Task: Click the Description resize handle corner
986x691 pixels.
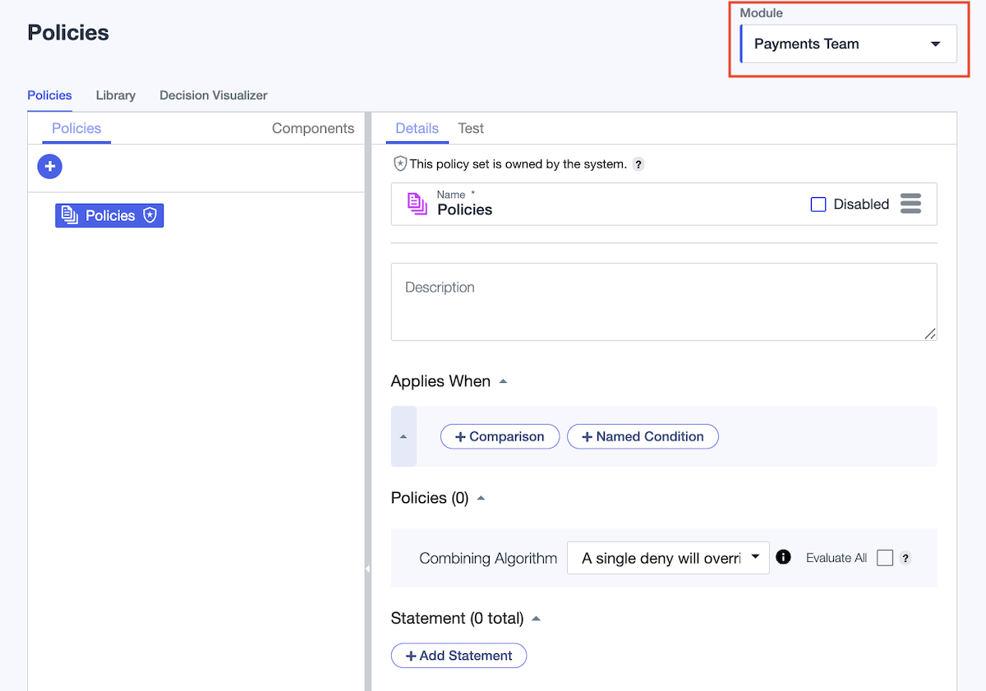Action: click(x=930, y=334)
